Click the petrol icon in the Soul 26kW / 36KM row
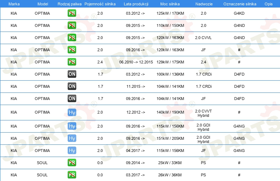The width and height of the screenshot is (280, 181). click(x=72, y=175)
